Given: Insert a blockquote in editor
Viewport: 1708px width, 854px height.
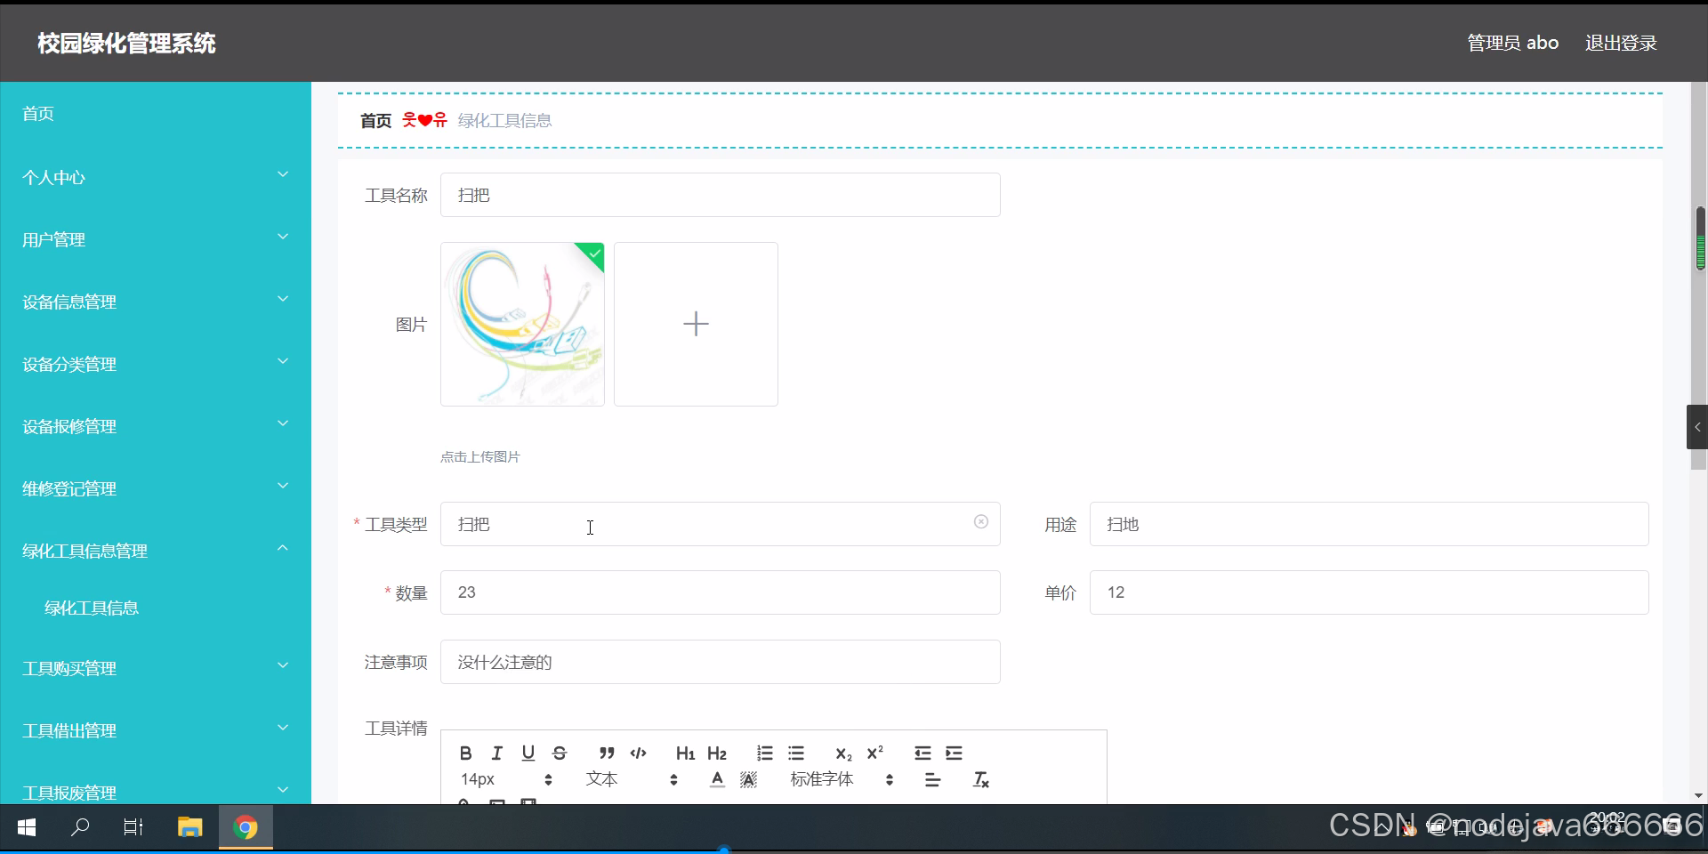Looking at the screenshot, I should coord(607,753).
